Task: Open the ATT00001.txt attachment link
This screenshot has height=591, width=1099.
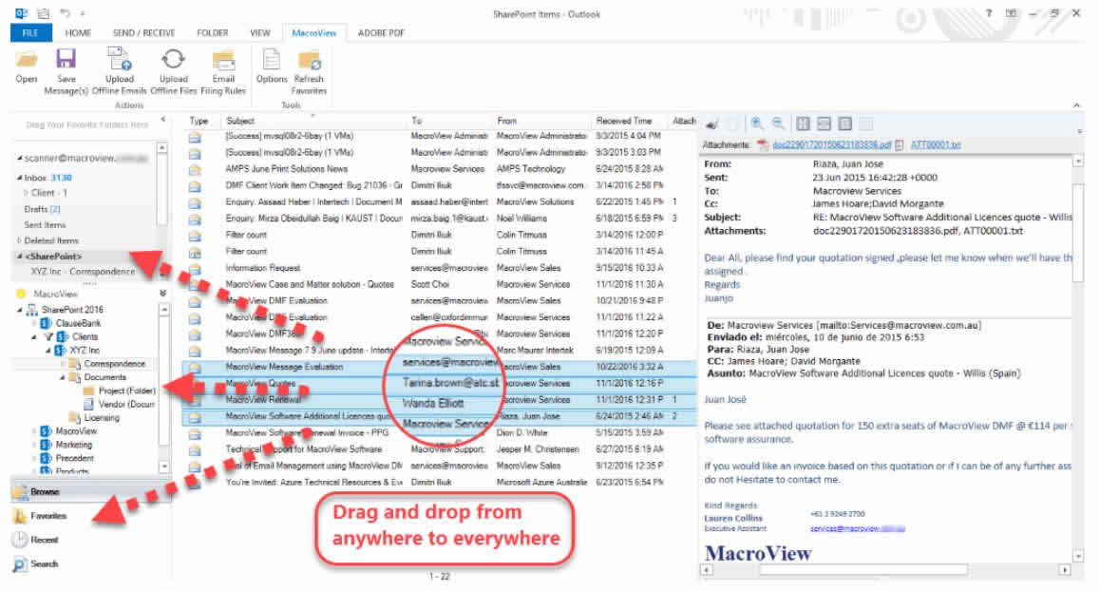Action: 936,145
